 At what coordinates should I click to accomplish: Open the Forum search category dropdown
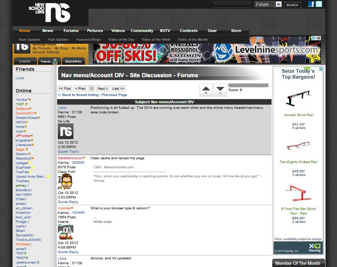tap(268, 4)
